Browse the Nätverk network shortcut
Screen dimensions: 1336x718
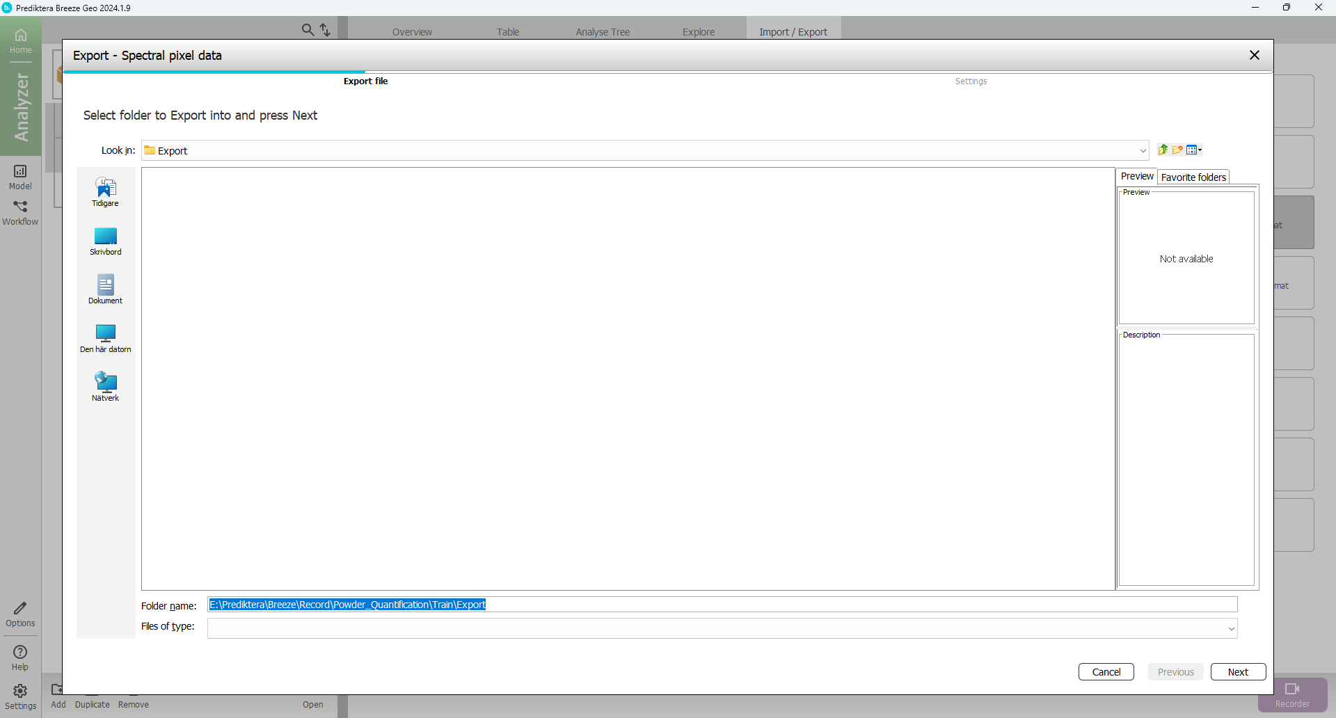coord(105,387)
